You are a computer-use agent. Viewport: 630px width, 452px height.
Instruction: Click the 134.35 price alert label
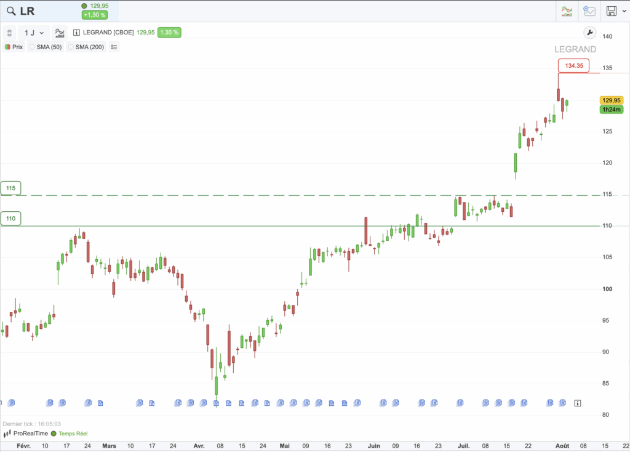pos(573,65)
